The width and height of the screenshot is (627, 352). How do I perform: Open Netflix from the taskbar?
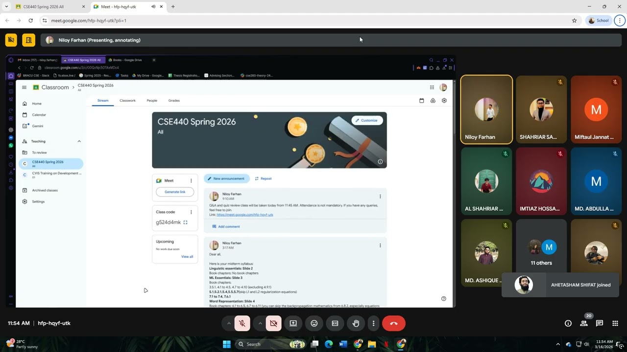click(386, 344)
